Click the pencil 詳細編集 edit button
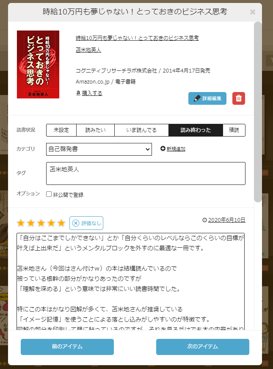 pos(207,98)
